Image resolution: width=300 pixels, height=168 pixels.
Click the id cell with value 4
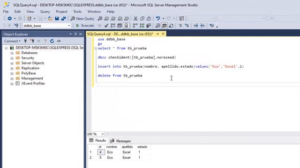[101, 152]
